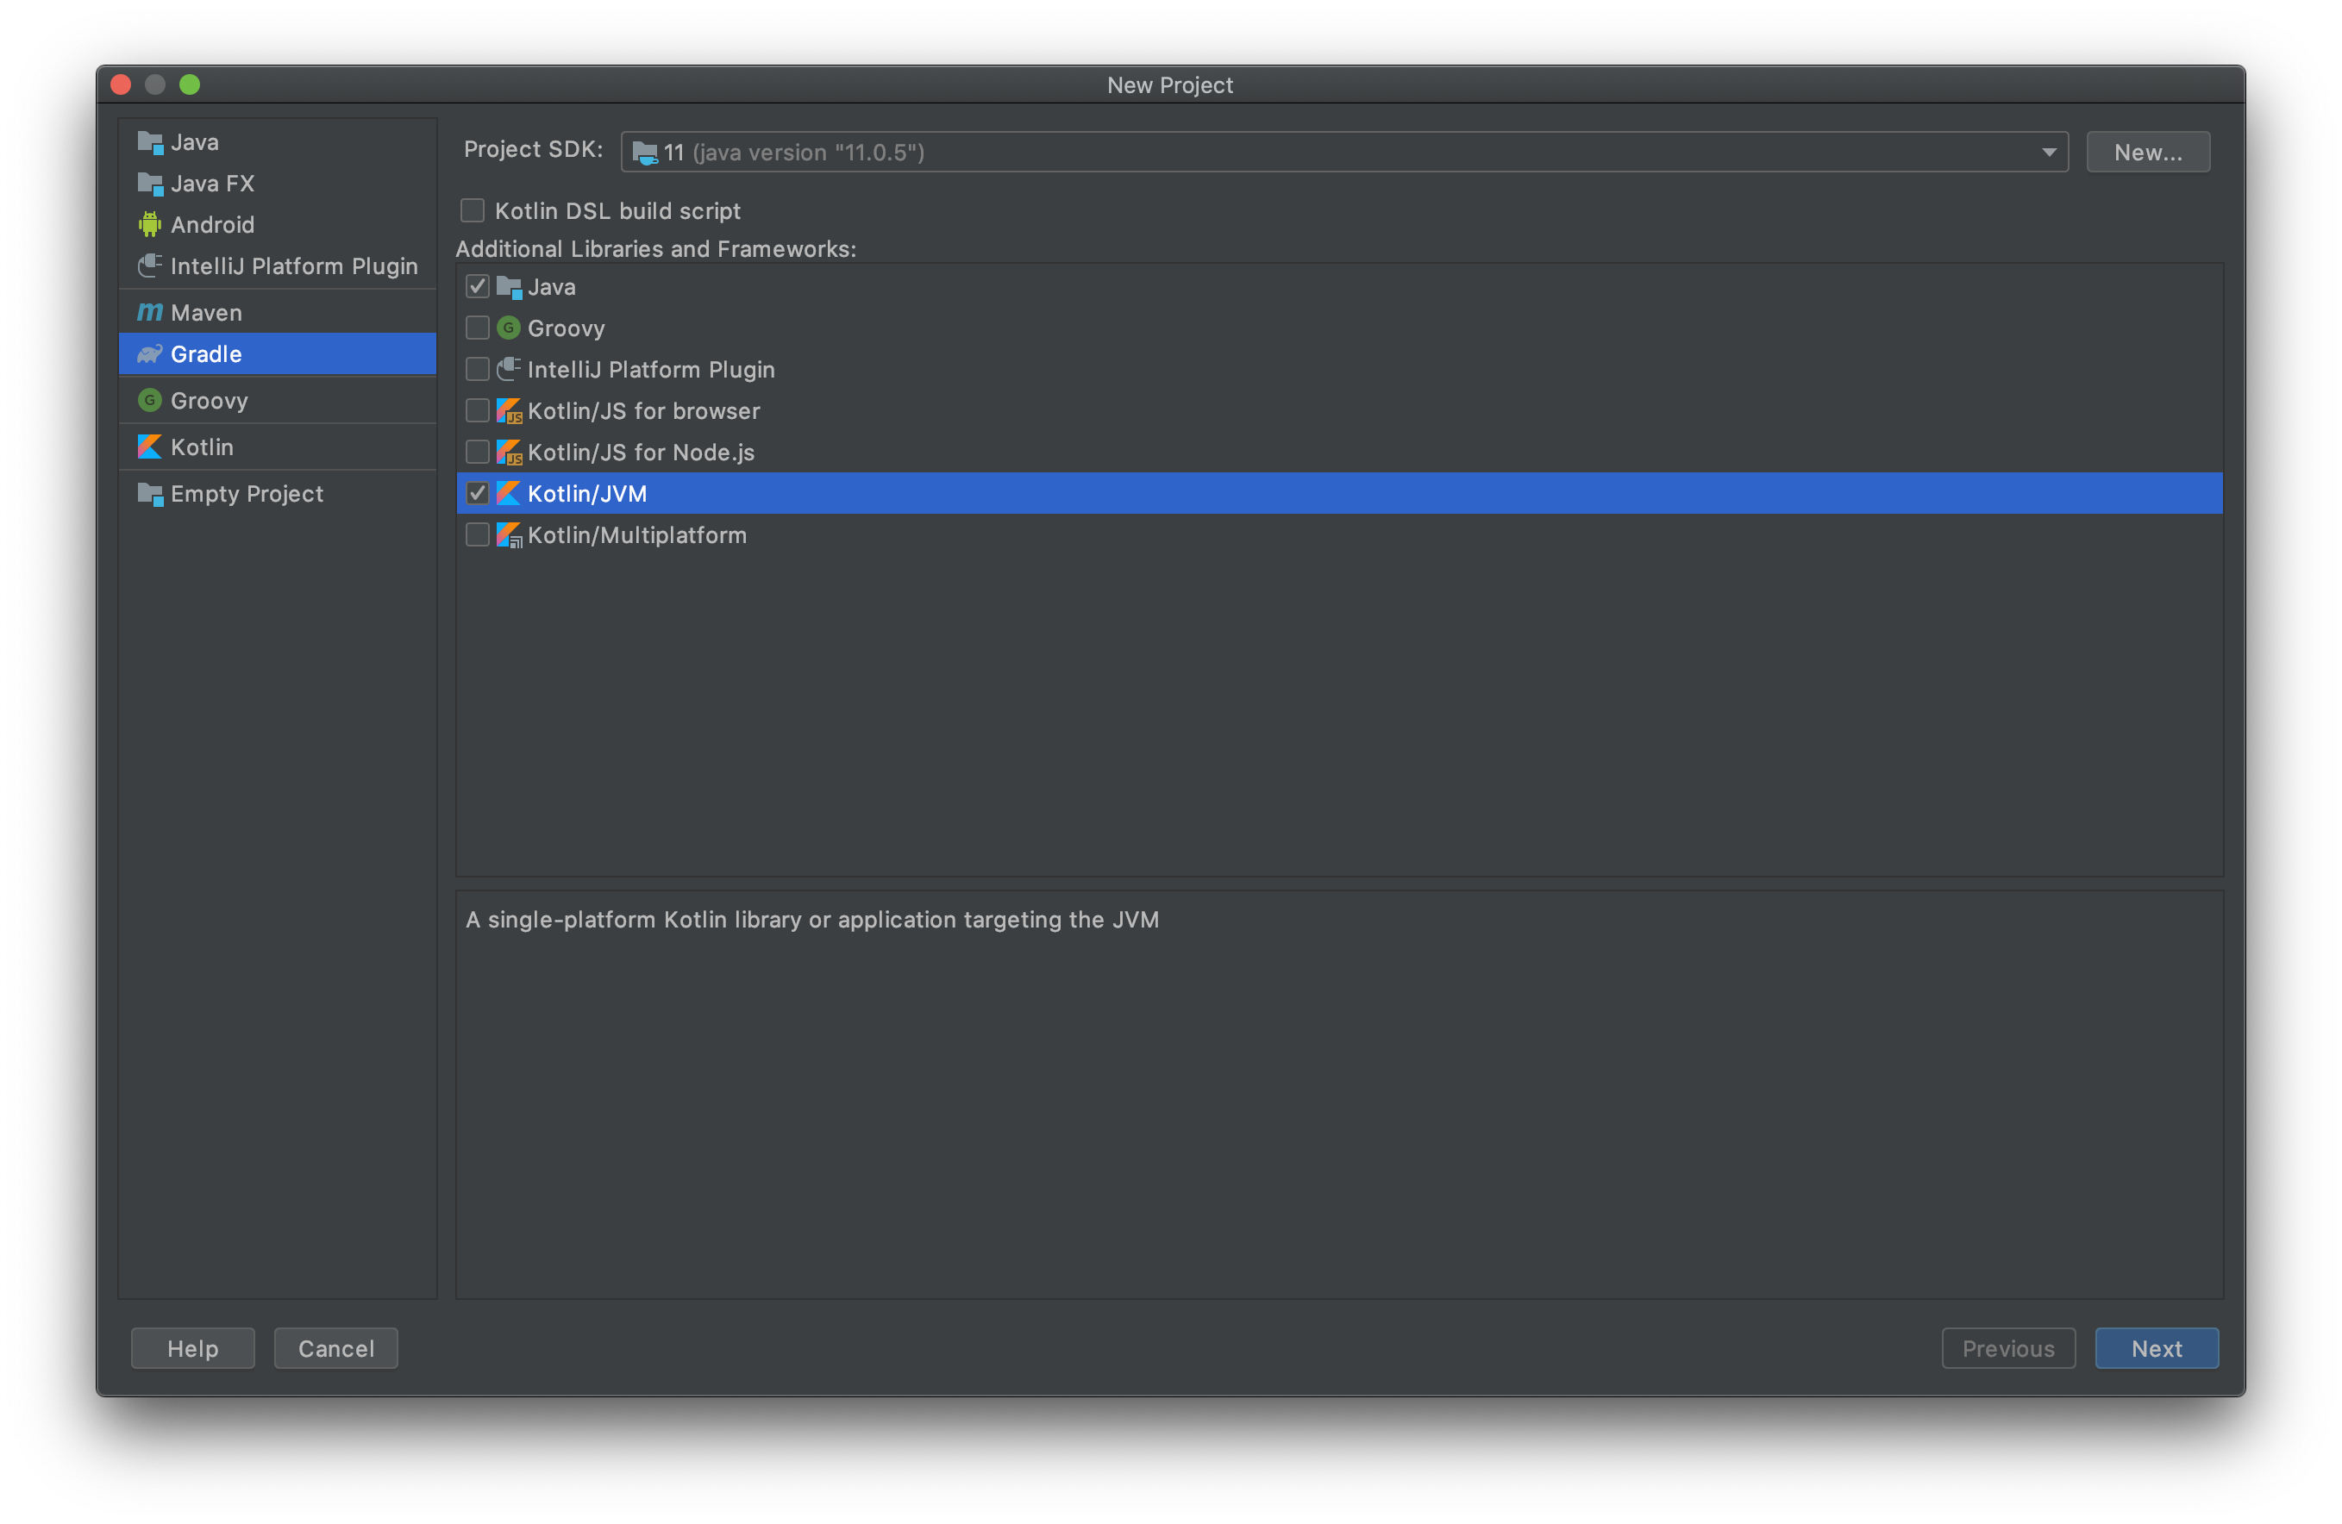Click the New... SDK button

(2147, 153)
